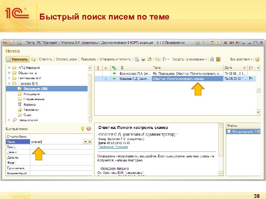Click letter body scrollbar down arrow

221,174
